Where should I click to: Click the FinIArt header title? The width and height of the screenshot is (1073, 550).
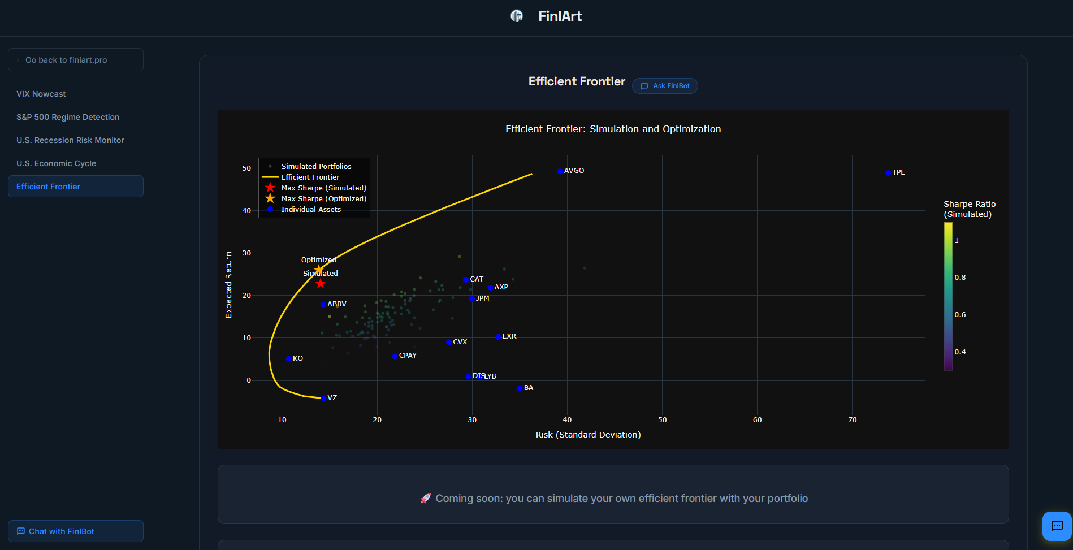[560, 16]
